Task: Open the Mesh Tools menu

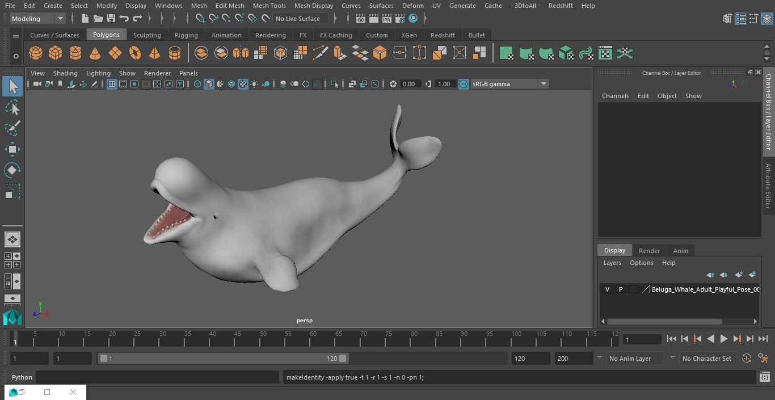Action: pyautogui.click(x=269, y=6)
